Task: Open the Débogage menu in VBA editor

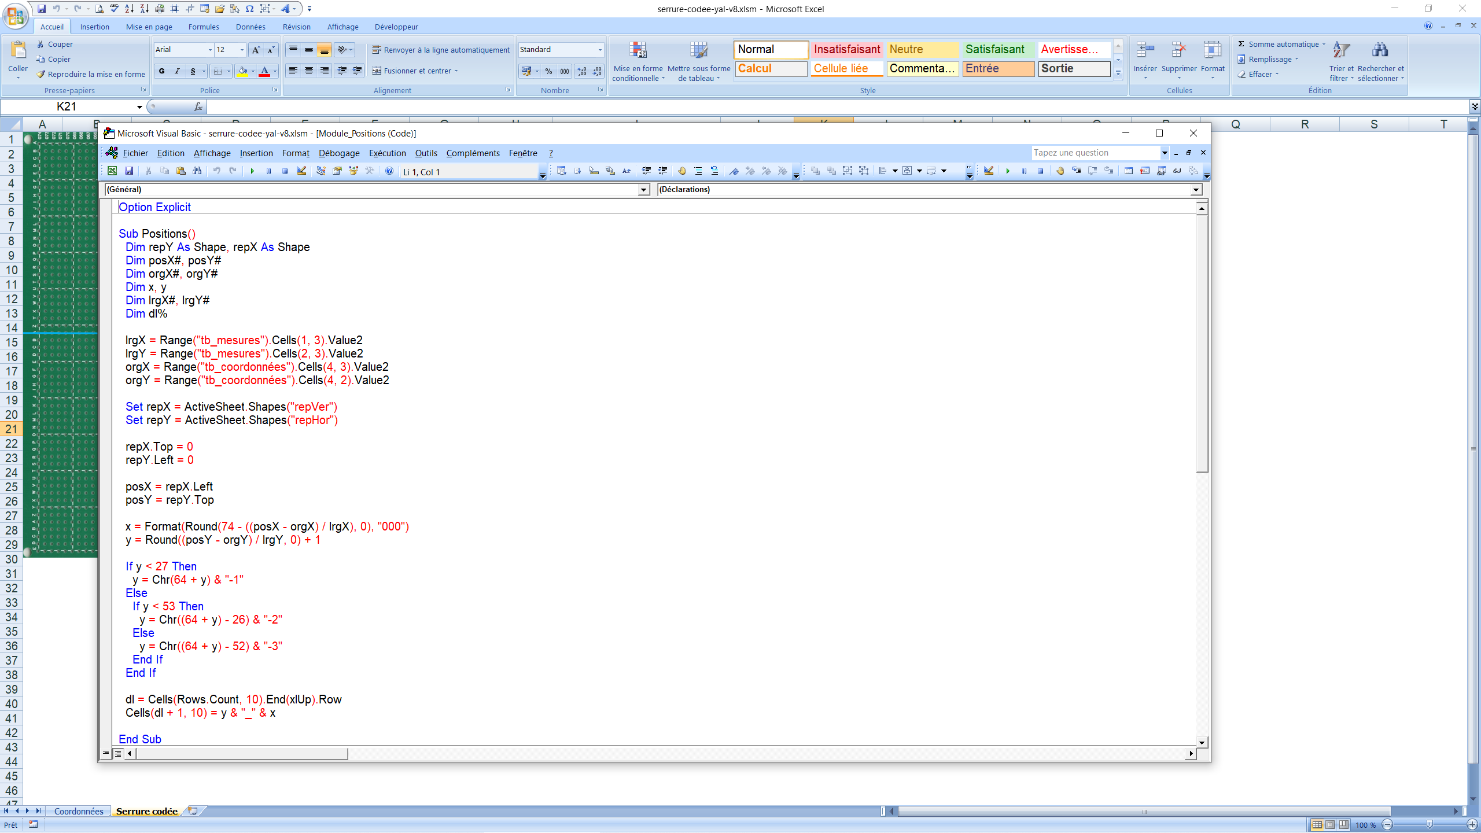Action: (x=339, y=153)
